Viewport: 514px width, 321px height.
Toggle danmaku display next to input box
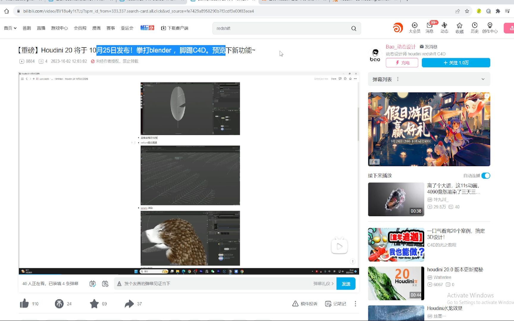[93, 284]
